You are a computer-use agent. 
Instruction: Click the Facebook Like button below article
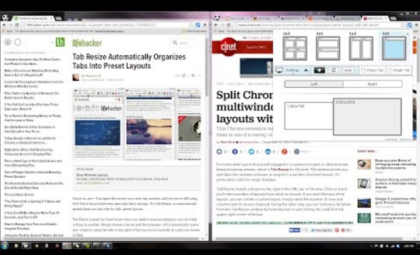[294, 230]
